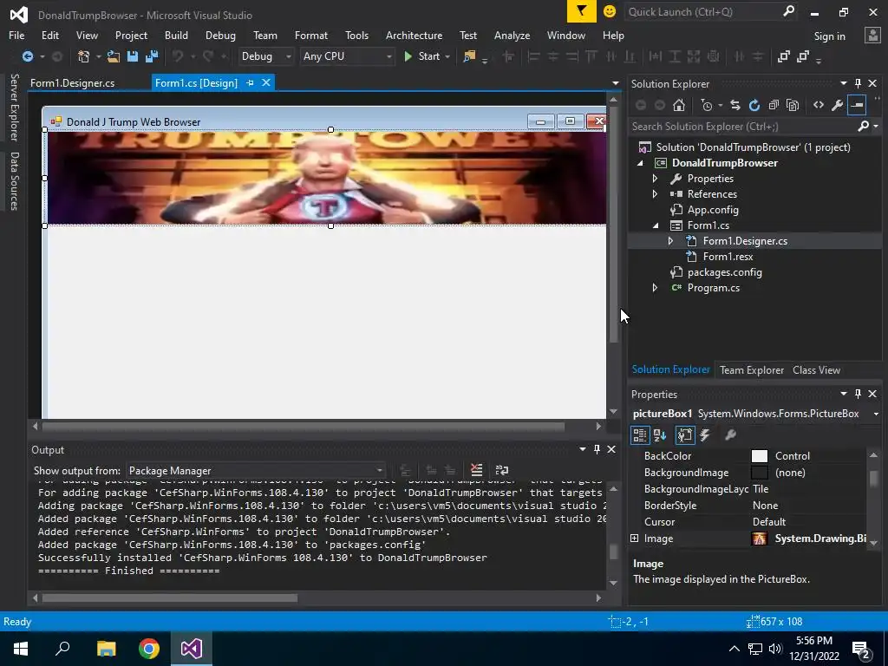Save the current file with the disk icon
The width and height of the screenshot is (888, 666).
tap(133, 56)
